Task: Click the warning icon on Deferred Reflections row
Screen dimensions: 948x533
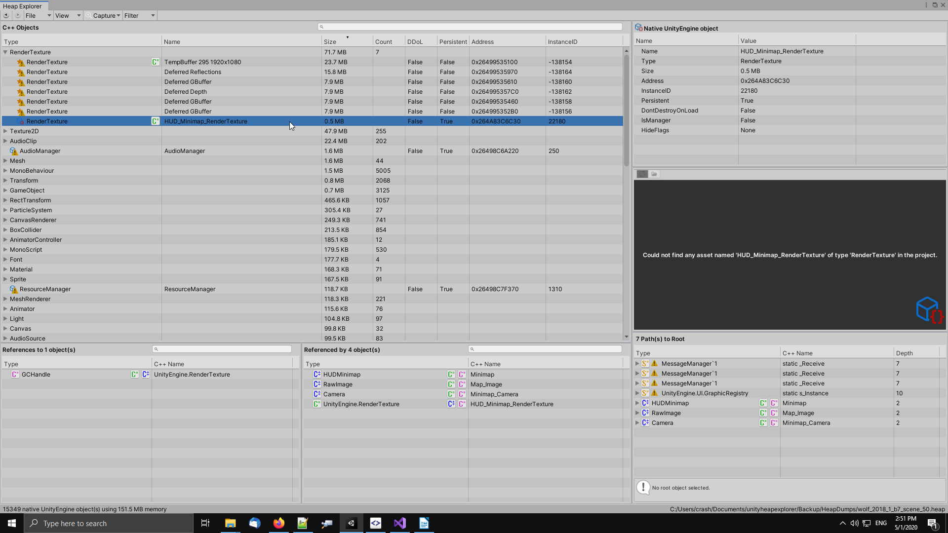Action: coord(20,72)
